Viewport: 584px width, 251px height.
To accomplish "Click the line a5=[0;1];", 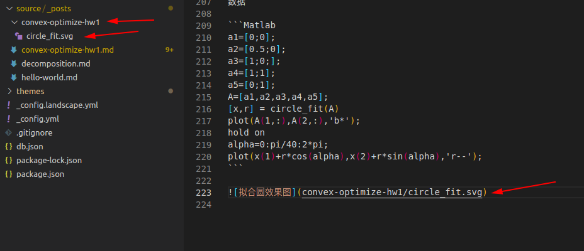I will tap(251, 85).
